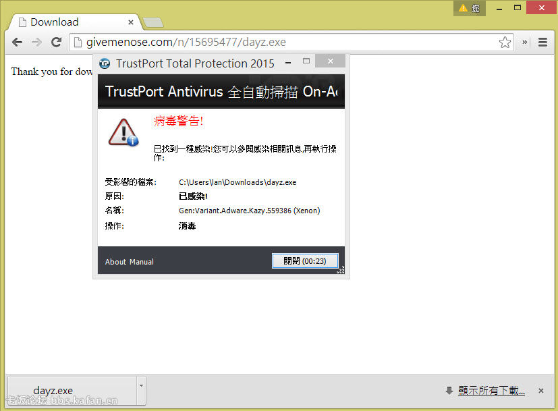Click the 關閉 (00:23) button
The height and width of the screenshot is (411, 558).
pos(305,261)
